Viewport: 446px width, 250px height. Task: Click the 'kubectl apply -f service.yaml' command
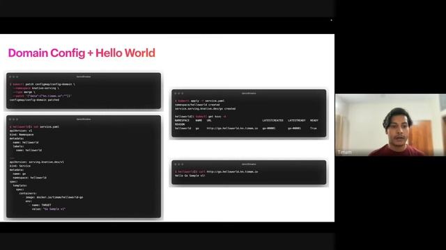[199, 101]
